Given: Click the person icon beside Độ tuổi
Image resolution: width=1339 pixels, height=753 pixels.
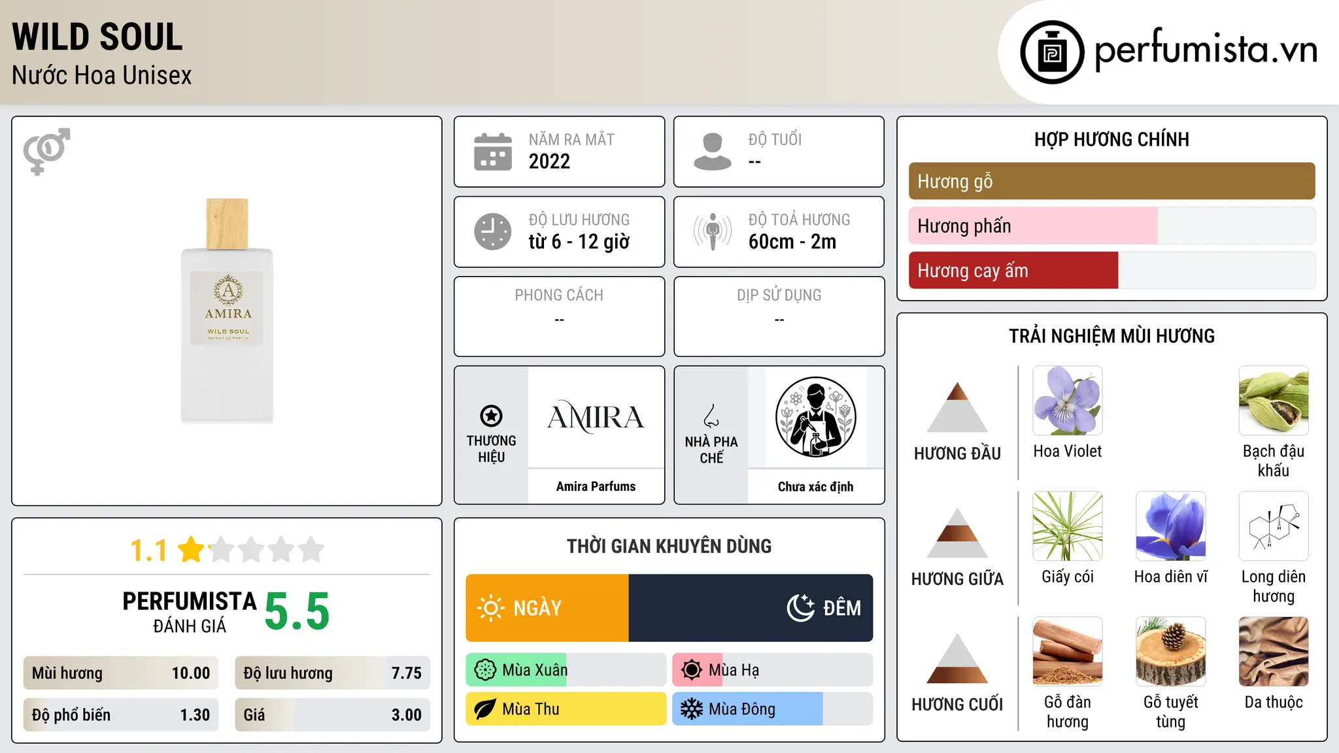Looking at the screenshot, I should pos(712,152).
